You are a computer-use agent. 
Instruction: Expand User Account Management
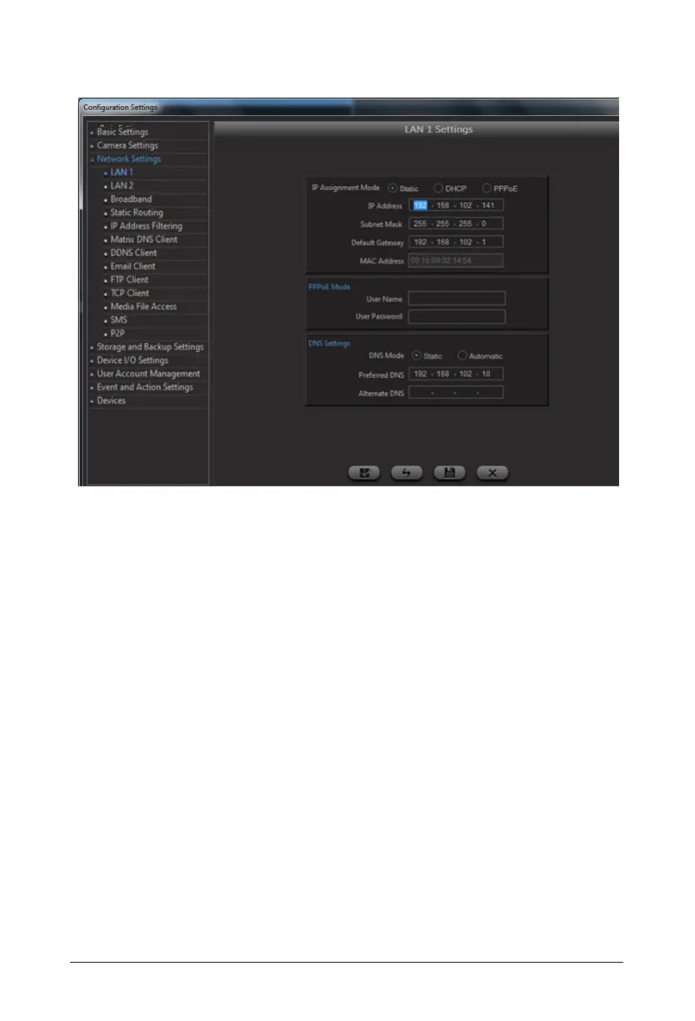92,374
